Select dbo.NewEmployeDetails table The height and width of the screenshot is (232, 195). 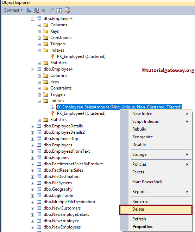coord(66,214)
